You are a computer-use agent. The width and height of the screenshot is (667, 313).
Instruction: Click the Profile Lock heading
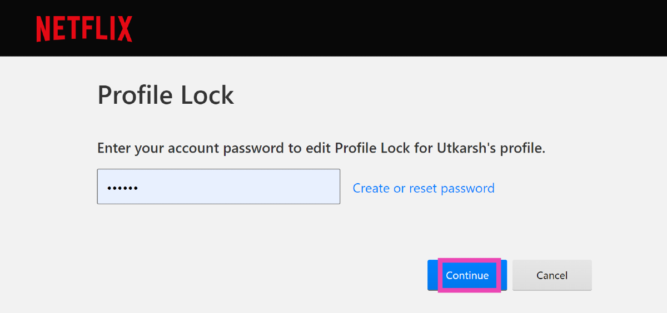point(166,95)
